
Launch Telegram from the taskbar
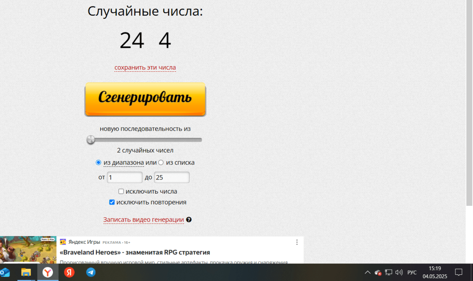91,272
